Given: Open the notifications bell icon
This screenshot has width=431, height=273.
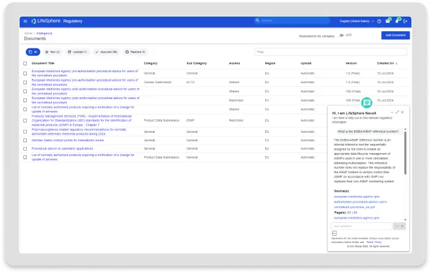Looking at the screenshot, I should point(397,21).
